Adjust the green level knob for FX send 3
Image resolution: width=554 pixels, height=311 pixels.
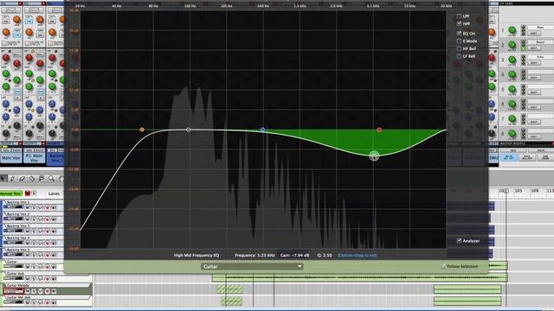point(512,60)
